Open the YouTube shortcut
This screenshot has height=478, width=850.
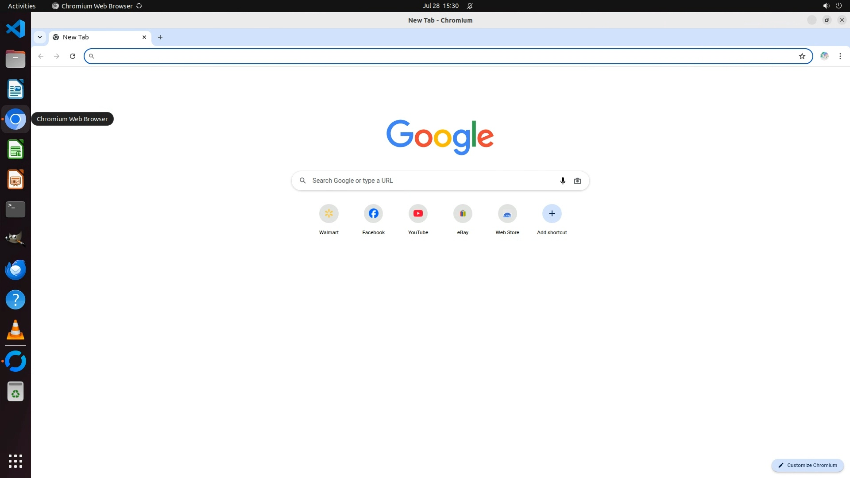[x=418, y=214]
